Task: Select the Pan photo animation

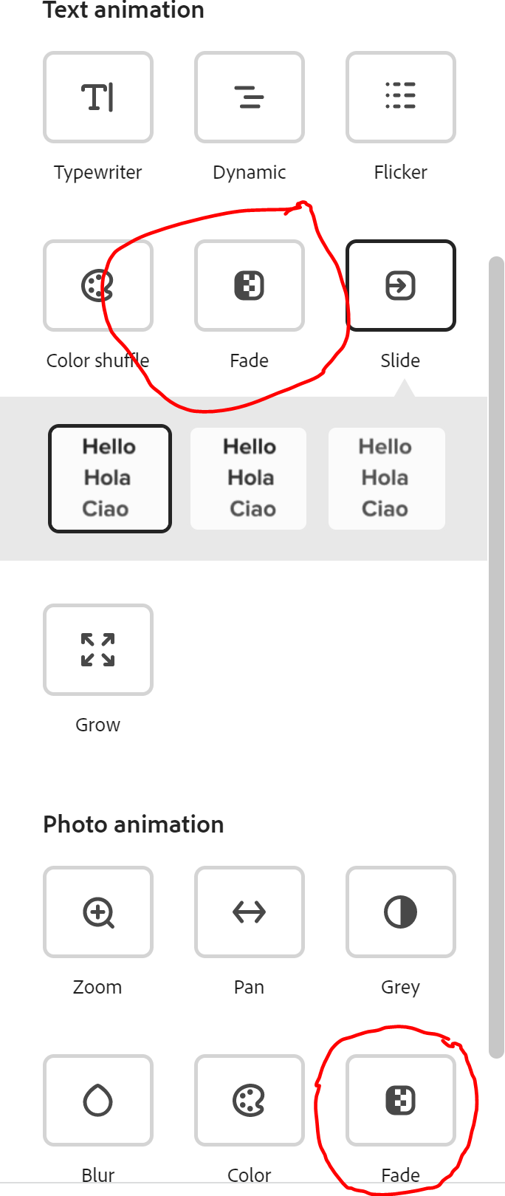Action: pyautogui.click(x=249, y=912)
